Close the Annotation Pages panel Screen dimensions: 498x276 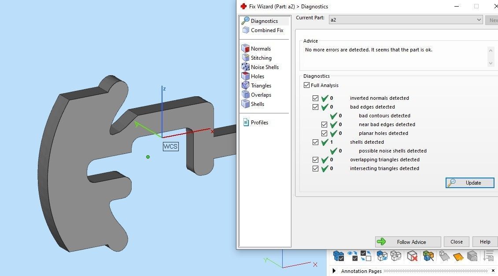(493, 271)
